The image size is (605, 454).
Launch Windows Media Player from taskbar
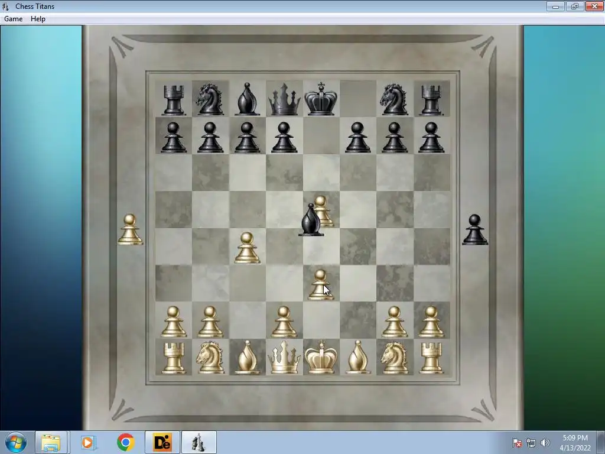(x=87, y=442)
